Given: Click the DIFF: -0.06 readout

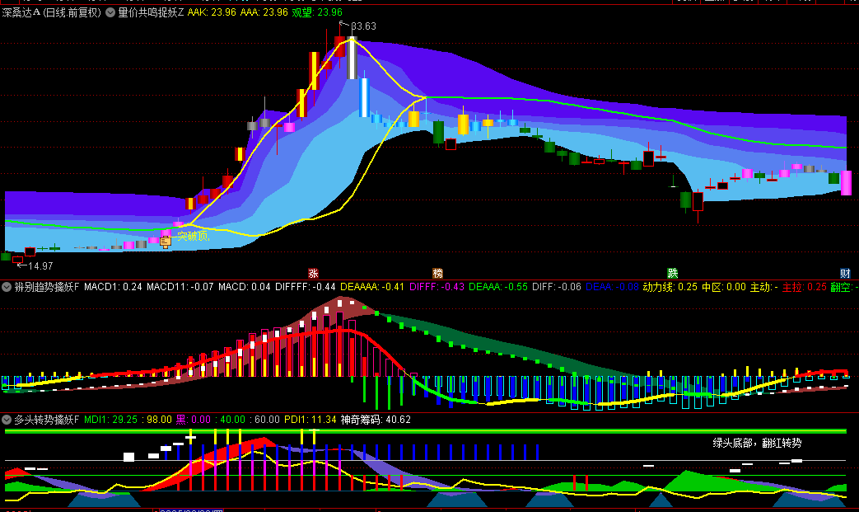Looking at the screenshot, I should pyautogui.click(x=557, y=287).
